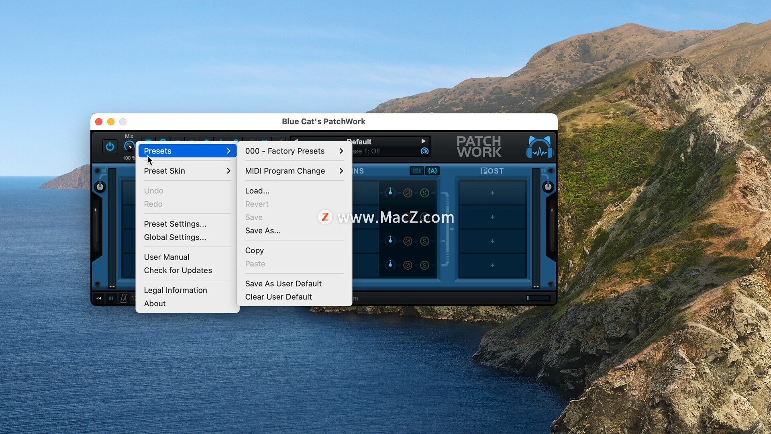Add plugin in third POST slot
This screenshot has width=771, height=434.
(x=492, y=241)
